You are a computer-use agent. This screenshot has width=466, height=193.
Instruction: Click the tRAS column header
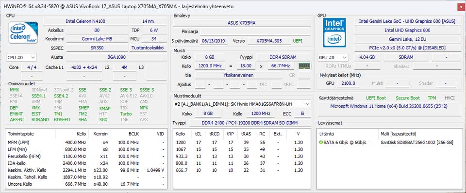[247, 134]
